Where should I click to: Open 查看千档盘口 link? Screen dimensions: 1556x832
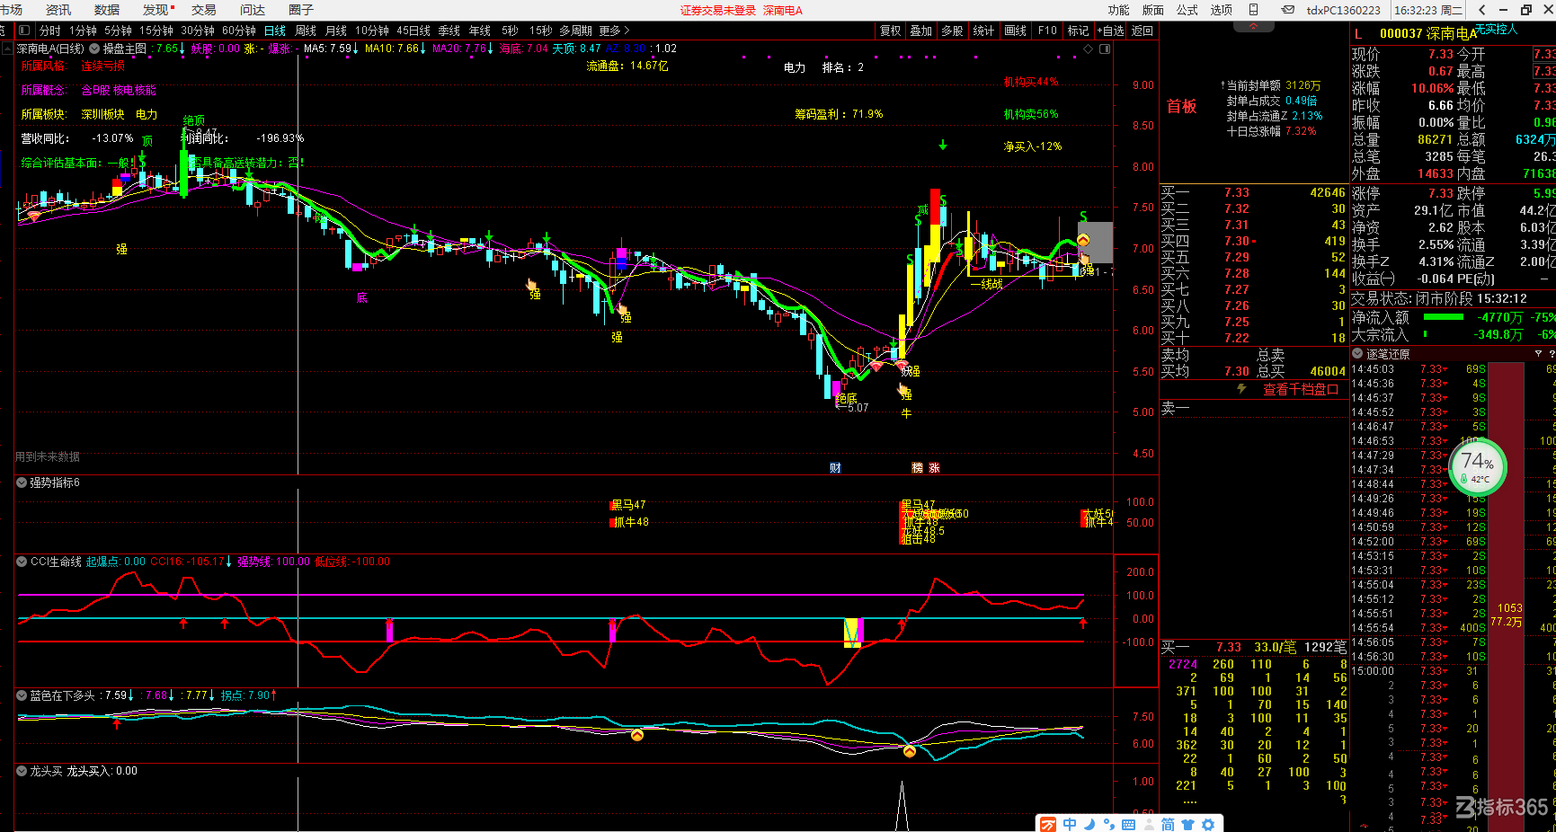pos(1300,389)
